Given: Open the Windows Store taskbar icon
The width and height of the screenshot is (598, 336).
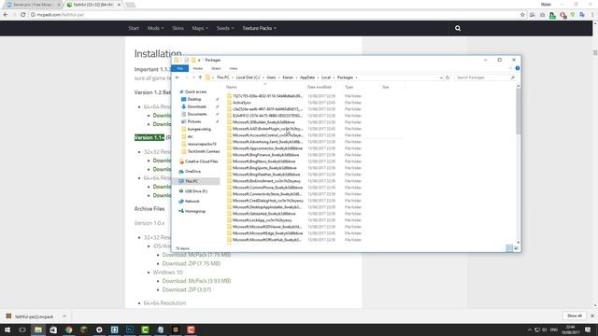Looking at the screenshot, I should pos(53,329).
